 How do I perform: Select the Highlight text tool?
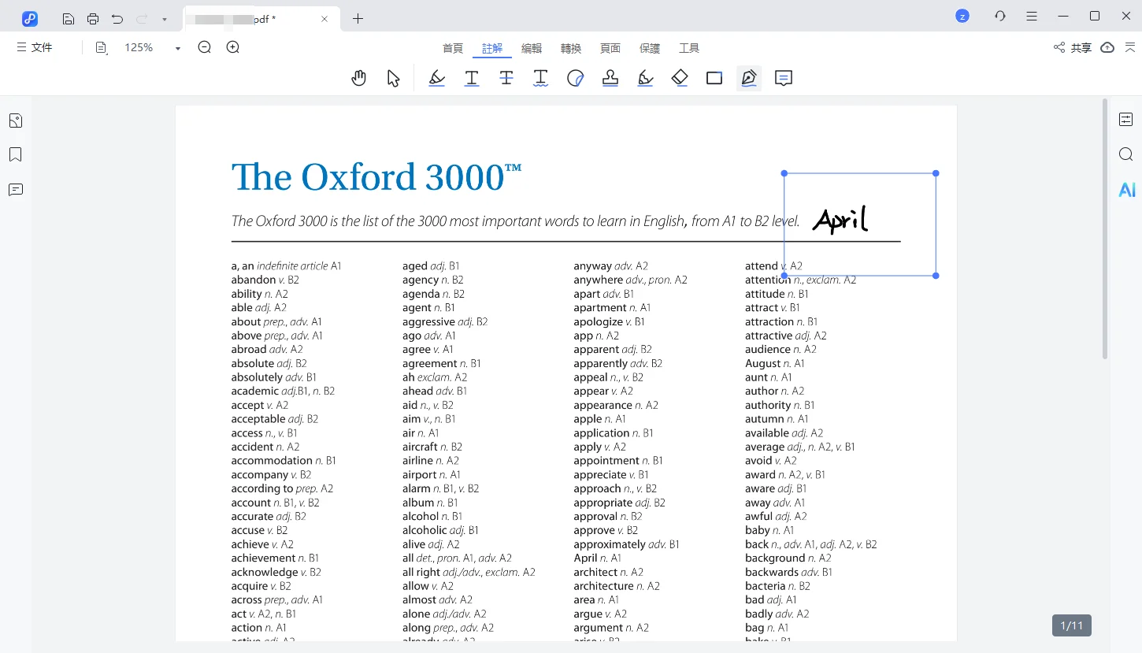[x=436, y=78]
